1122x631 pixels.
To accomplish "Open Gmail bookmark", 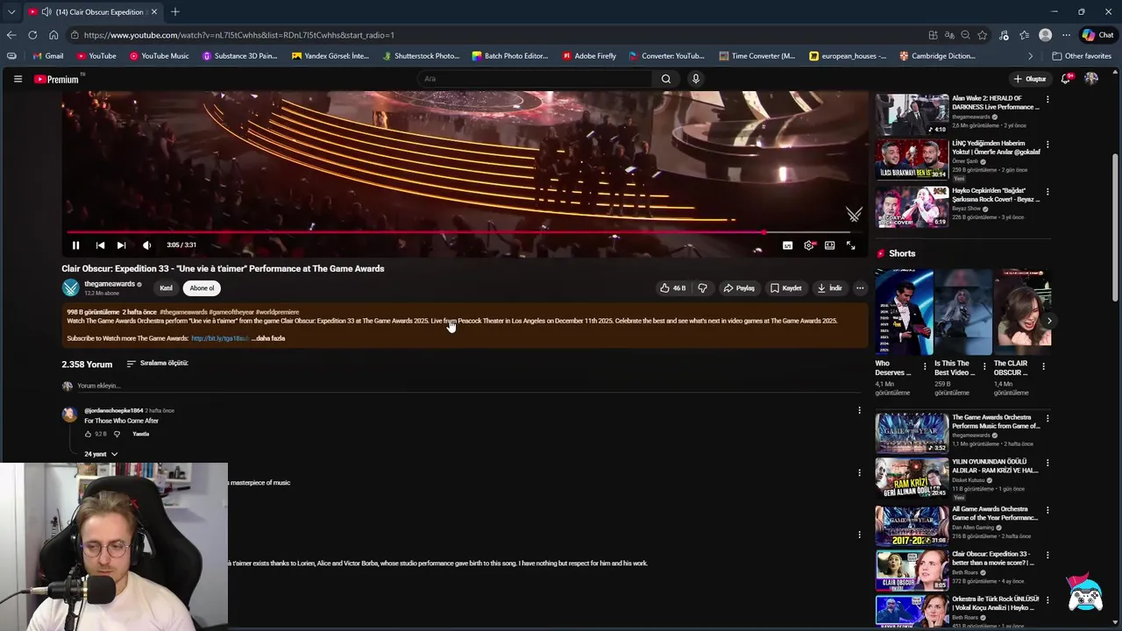I will coord(48,56).
